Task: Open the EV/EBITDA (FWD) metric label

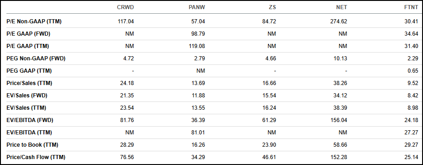Action: (30, 120)
